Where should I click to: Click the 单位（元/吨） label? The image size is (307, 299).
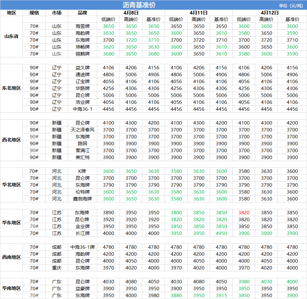292,5
